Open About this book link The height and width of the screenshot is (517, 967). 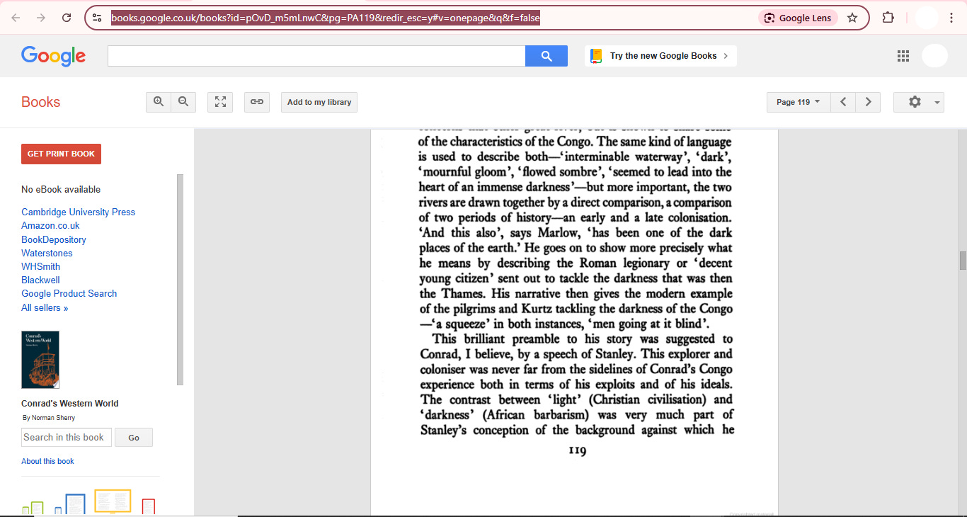pyautogui.click(x=47, y=461)
